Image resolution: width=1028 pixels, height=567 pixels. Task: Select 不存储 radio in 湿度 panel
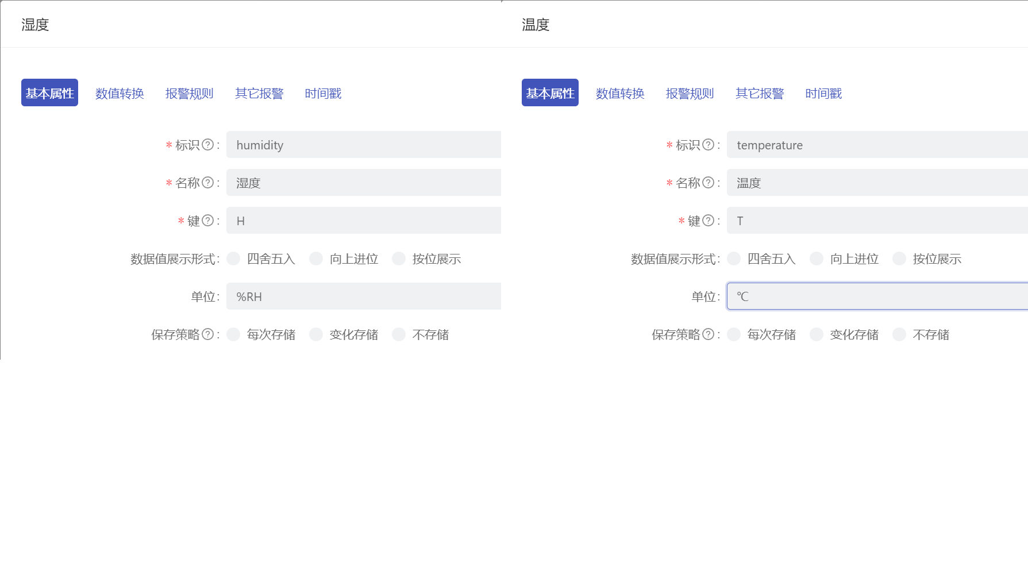(x=399, y=334)
